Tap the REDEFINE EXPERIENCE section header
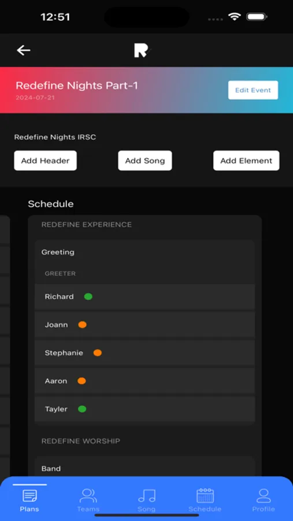Viewport: 293px width, 521px height. 87,225
